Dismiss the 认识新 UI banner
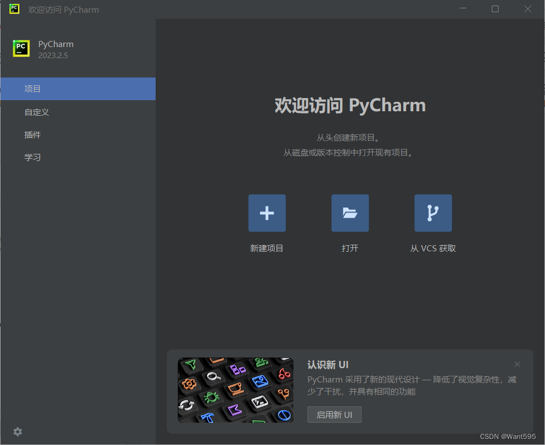This screenshot has width=545, height=445. (x=517, y=364)
